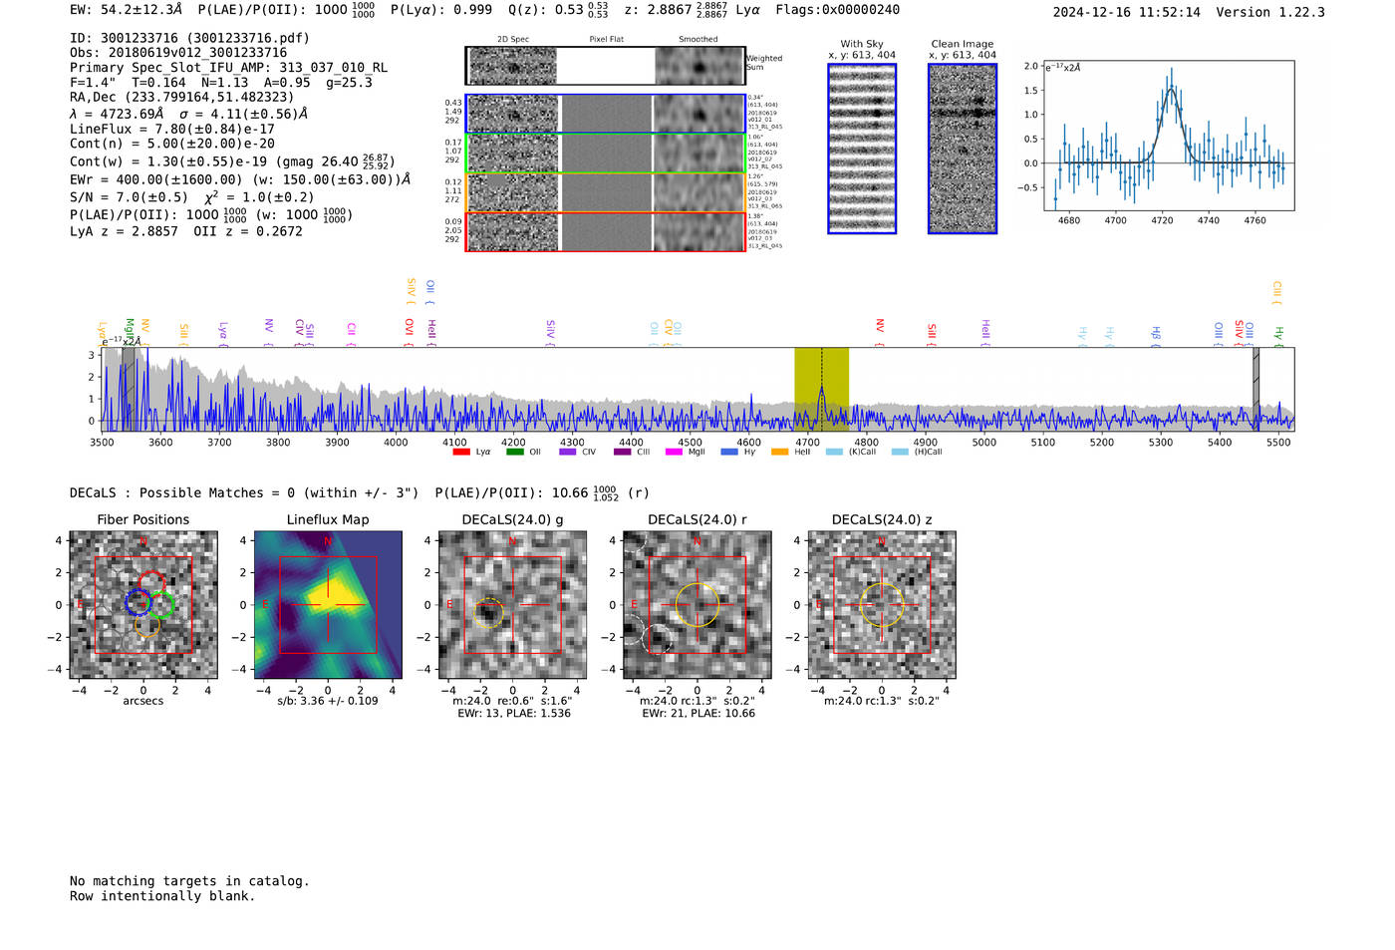Select the orange-outlined fiber spectrum row

pos(605,192)
